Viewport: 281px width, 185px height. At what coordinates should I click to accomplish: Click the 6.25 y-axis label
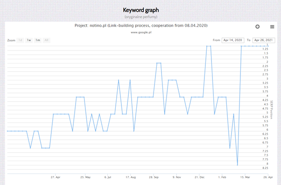[x=265, y=134]
